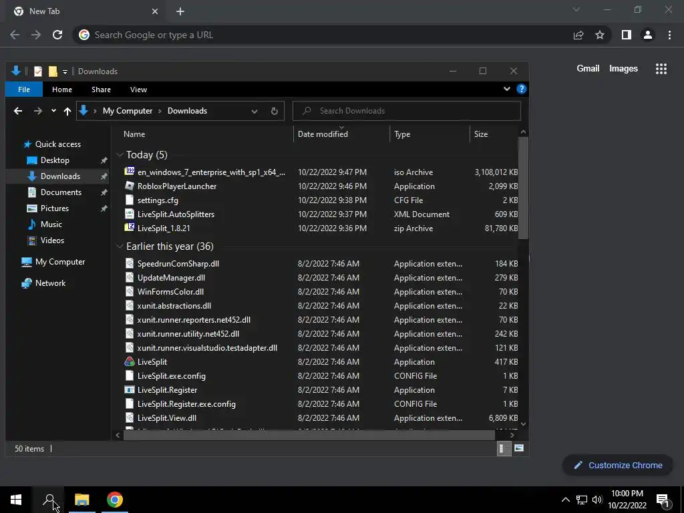The width and height of the screenshot is (684, 513).
Task: Collapse the Earlier this year (36) group
Action: [x=120, y=246]
